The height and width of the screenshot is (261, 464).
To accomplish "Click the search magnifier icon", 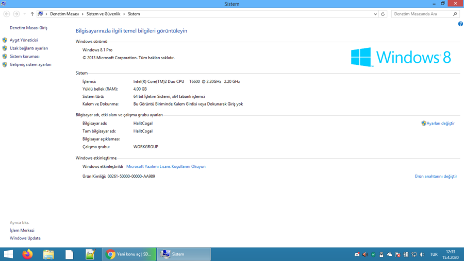I will click(455, 14).
